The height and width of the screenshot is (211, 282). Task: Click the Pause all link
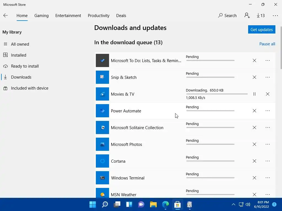tap(267, 44)
